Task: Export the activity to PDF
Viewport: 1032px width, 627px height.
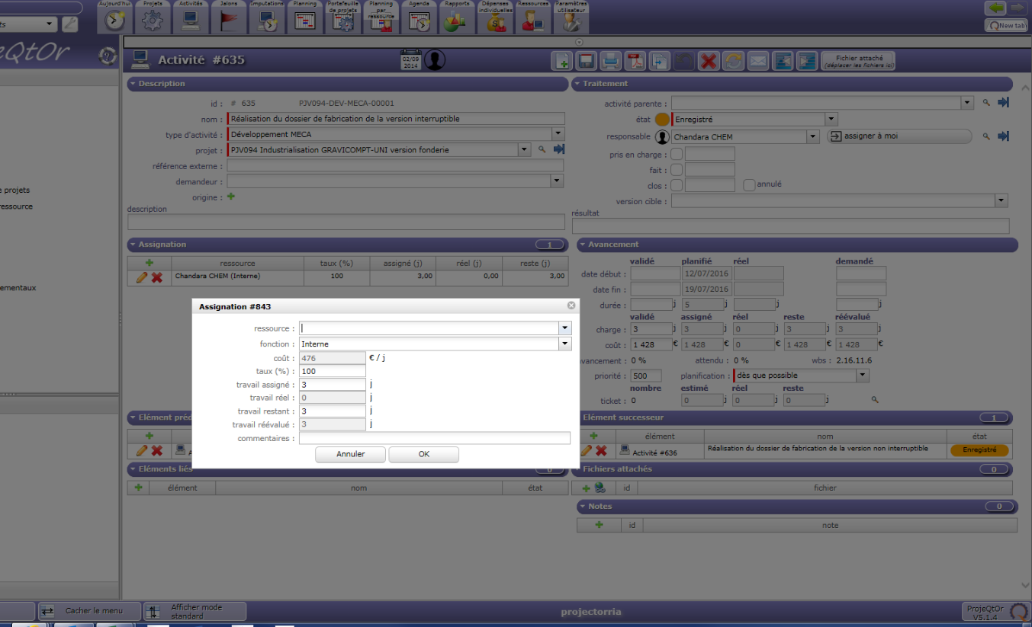Action: [635, 61]
